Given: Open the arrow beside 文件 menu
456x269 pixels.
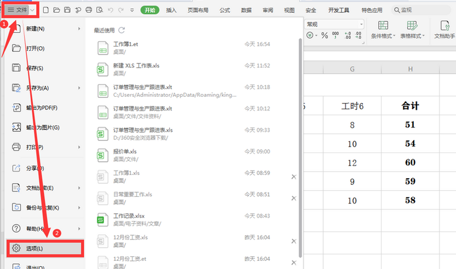Looking at the screenshot, I should (33, 10).
